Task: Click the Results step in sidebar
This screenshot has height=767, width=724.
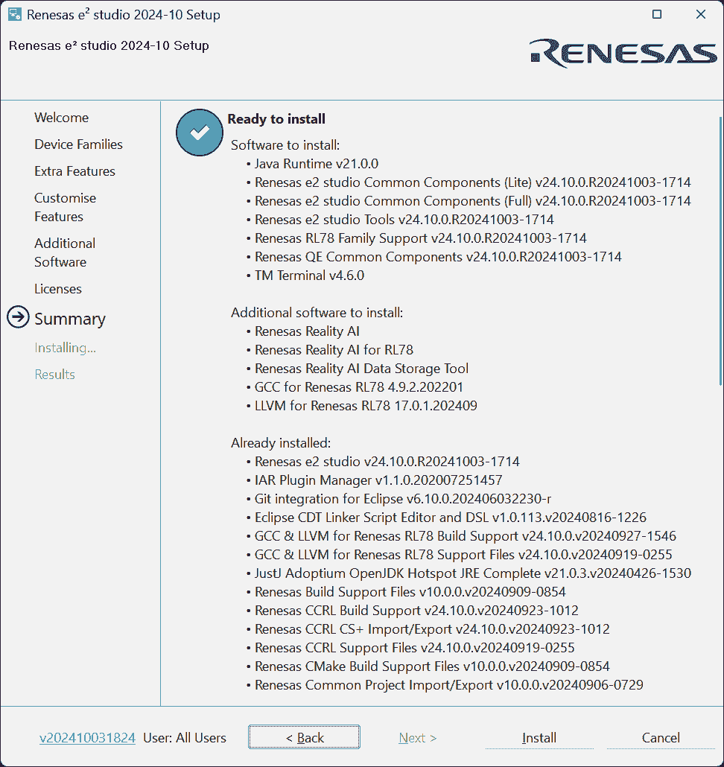Action: [54, 375]
